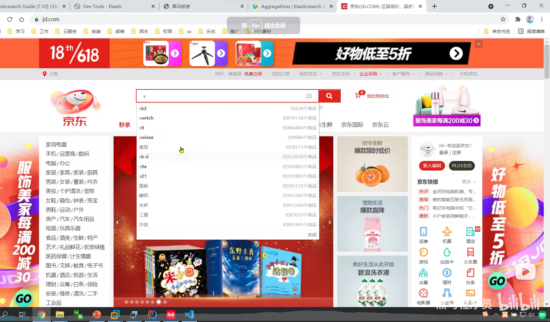Viewport: 550px width, 322px height.
Task: Select suggestion '鼠标'
Action: (228, 186)
